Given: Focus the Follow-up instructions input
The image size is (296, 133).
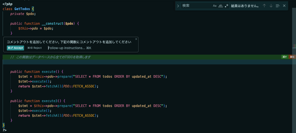Looking at the screenshot, I should pos(70,48).
